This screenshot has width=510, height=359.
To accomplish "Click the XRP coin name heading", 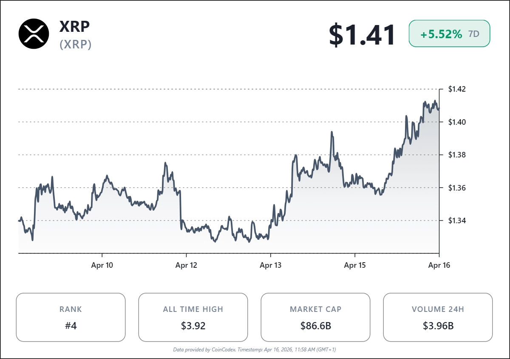I will pos(75,26).
